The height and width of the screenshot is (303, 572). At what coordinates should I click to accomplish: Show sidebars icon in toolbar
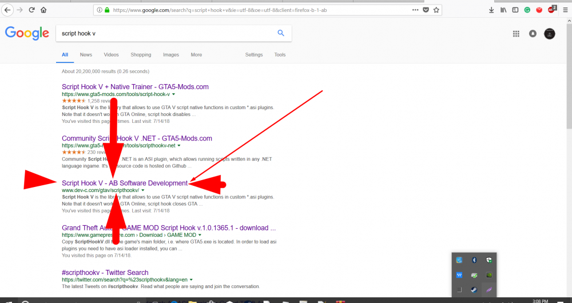click(515, 10)
